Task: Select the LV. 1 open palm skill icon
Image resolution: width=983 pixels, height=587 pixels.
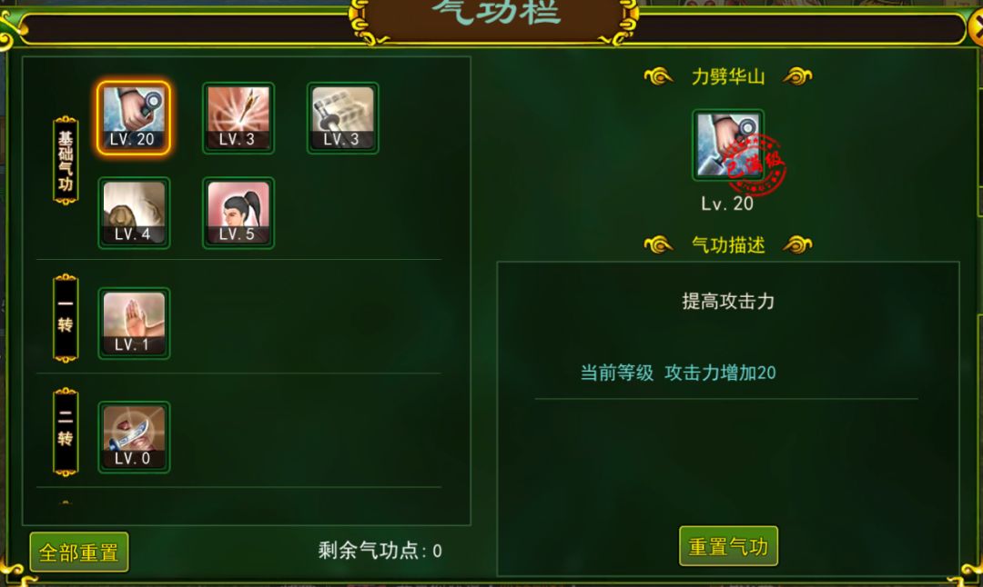Action: pos(134,323)
